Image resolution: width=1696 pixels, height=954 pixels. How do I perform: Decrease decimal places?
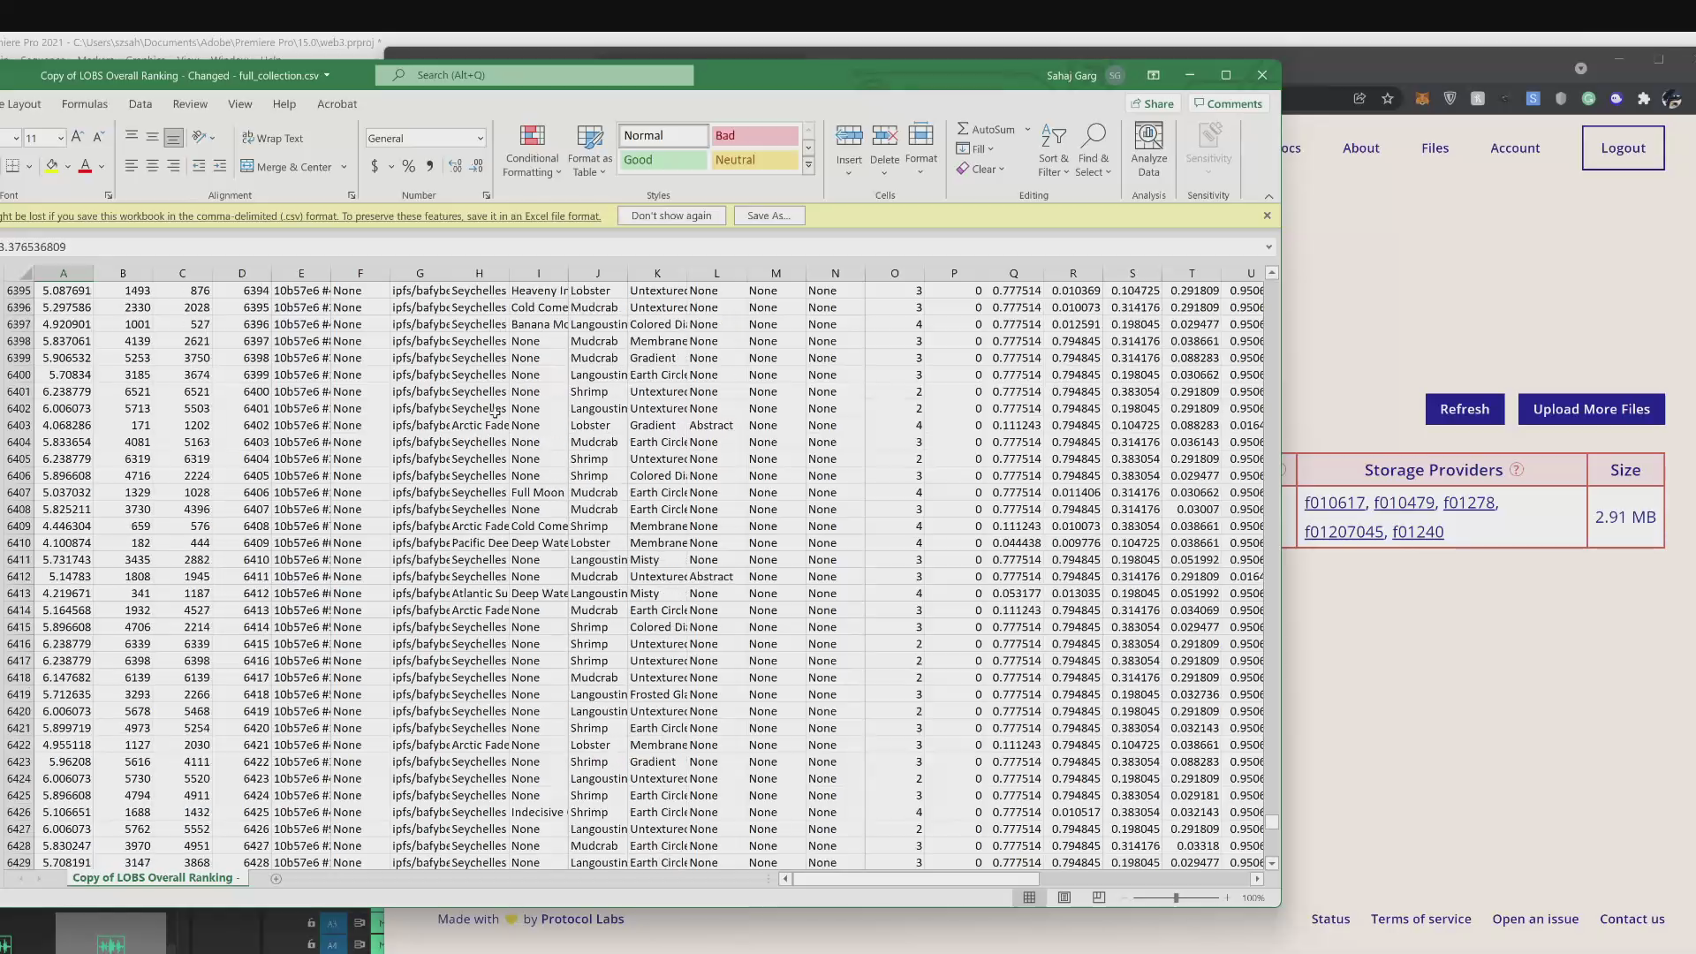(477, 166)
